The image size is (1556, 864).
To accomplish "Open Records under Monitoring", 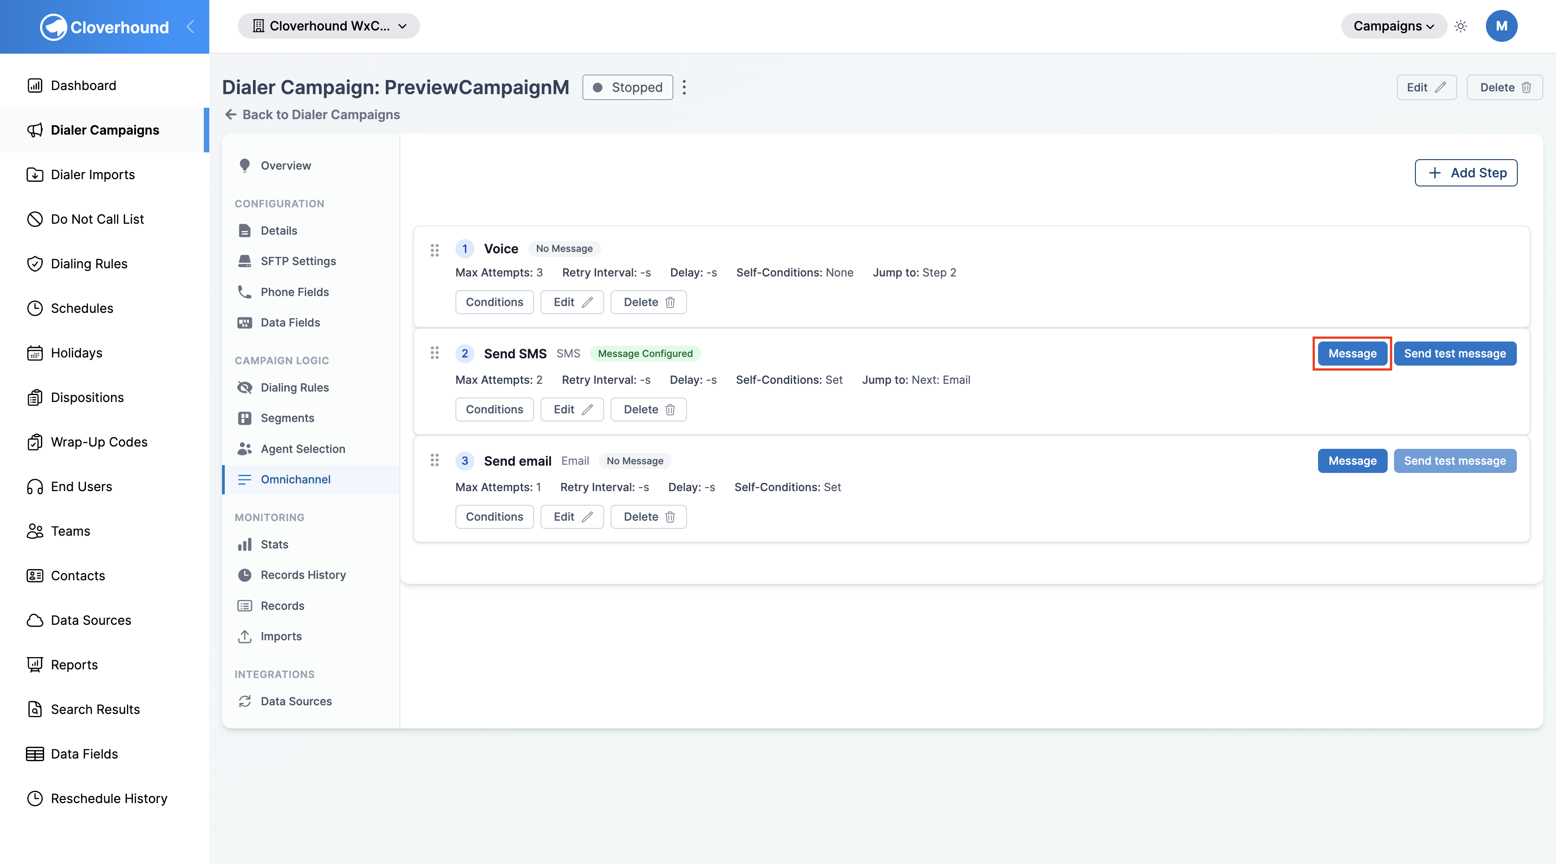I will tap(311, 606).
